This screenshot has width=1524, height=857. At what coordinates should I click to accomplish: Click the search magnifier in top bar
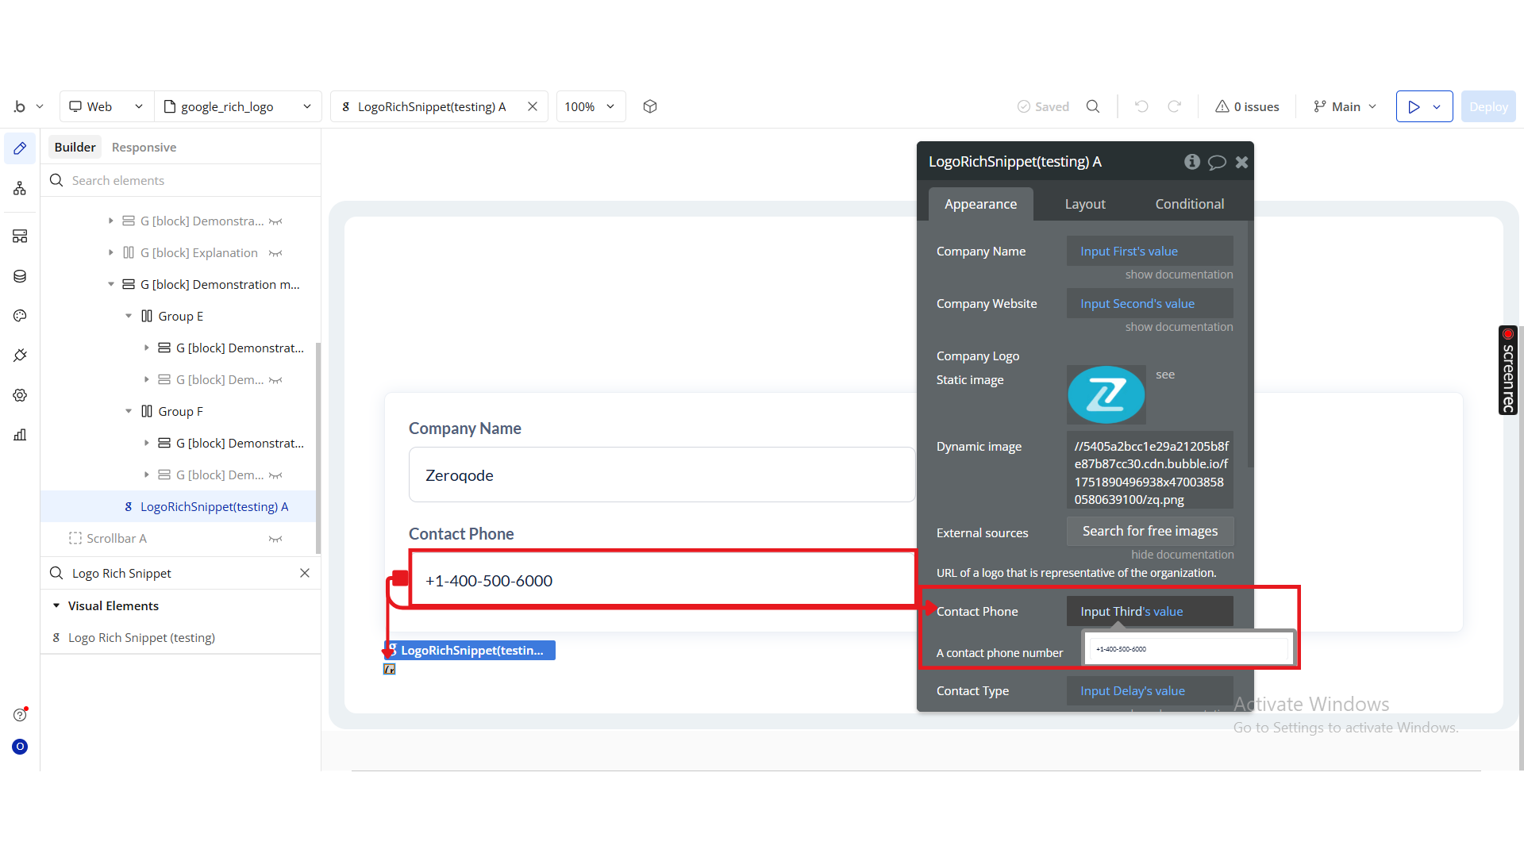click(1093, 106)
